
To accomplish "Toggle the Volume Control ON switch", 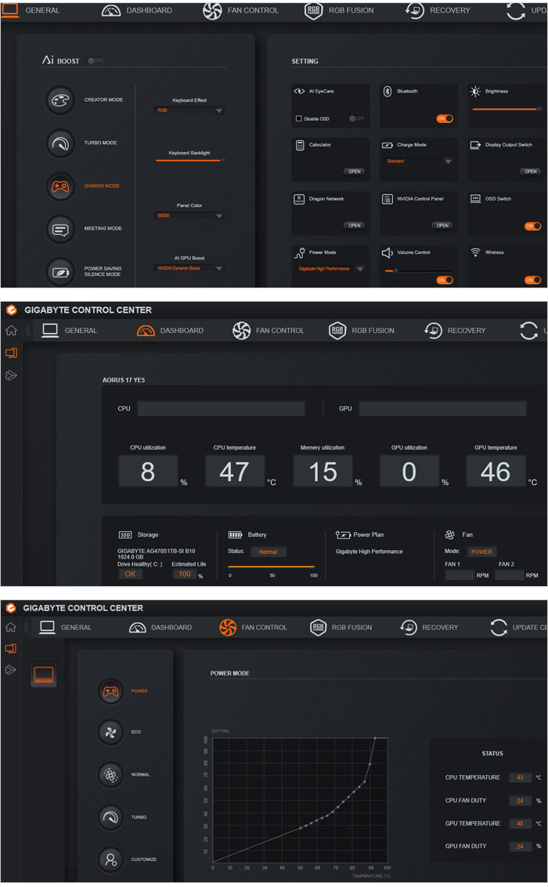I will pyautogui.click(x=445, y=280).
